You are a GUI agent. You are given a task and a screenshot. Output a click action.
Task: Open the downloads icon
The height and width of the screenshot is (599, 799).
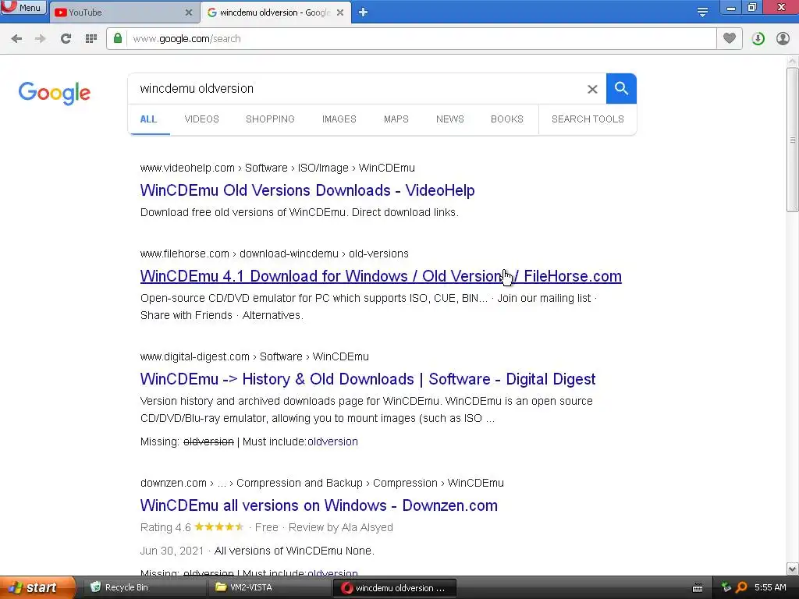coord(758,39)
